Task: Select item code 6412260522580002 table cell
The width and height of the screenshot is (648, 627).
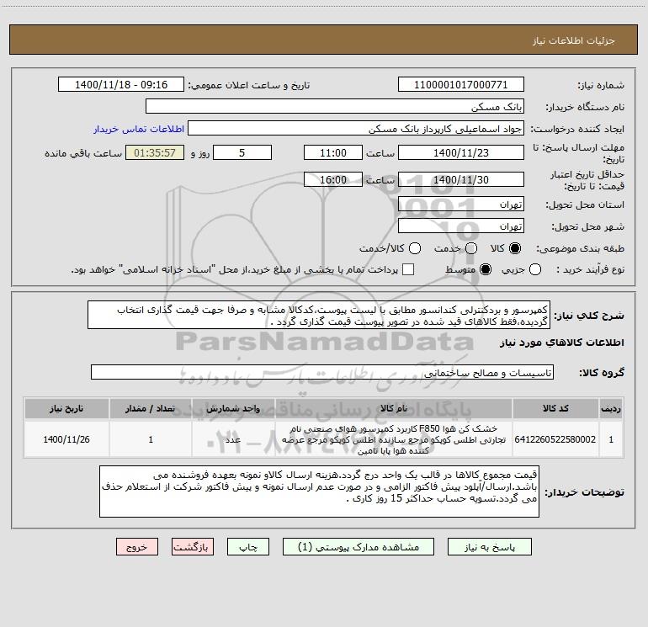Action: [x=555, y=439]
